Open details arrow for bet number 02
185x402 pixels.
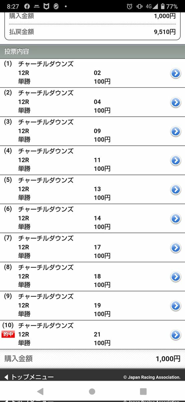click(176, 73)
